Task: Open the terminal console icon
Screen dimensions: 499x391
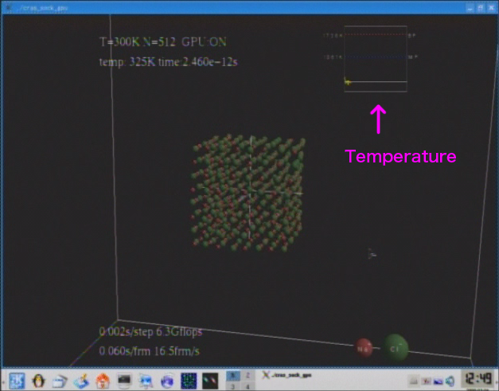Action: 124,380
